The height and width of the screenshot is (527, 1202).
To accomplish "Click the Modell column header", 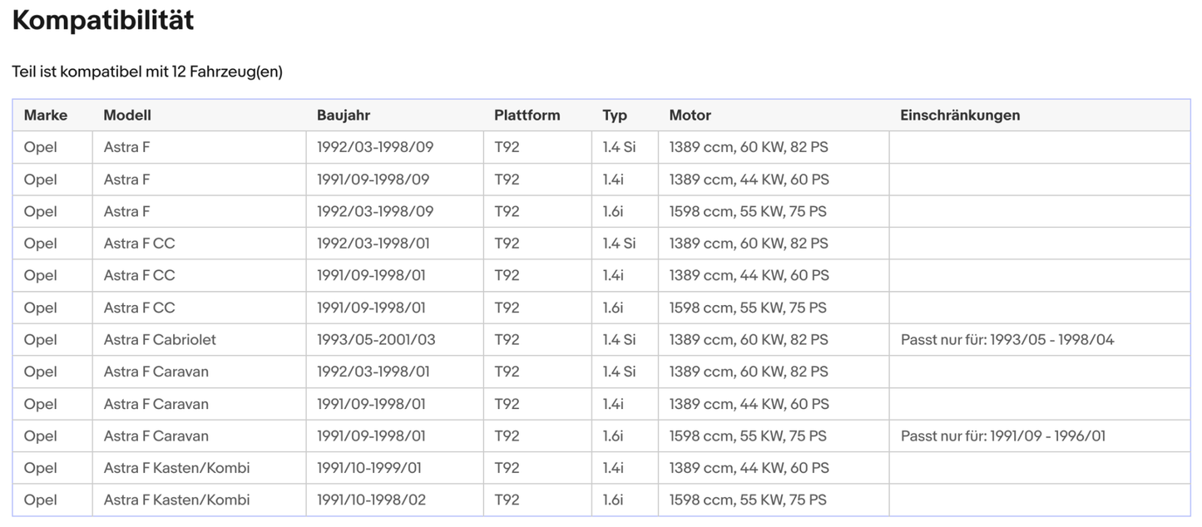I will point(127,116).
